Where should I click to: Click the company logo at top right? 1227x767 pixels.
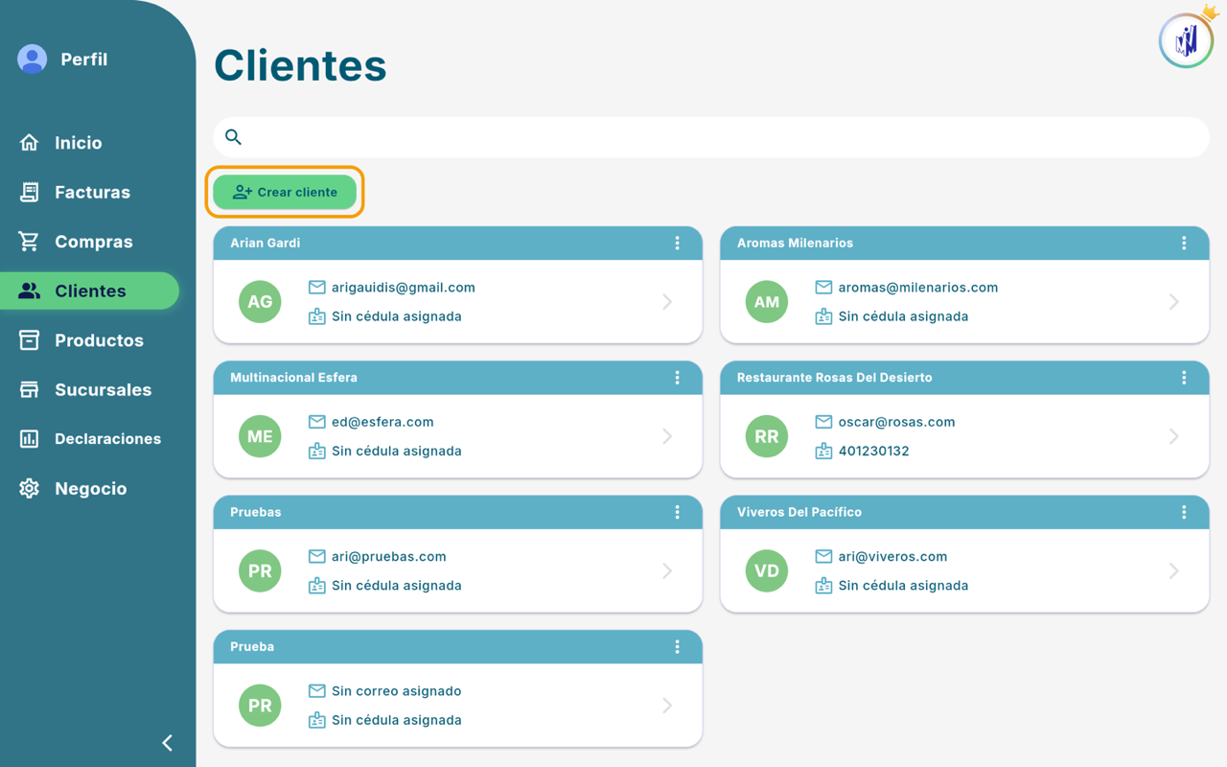(x=1186, y=40)
